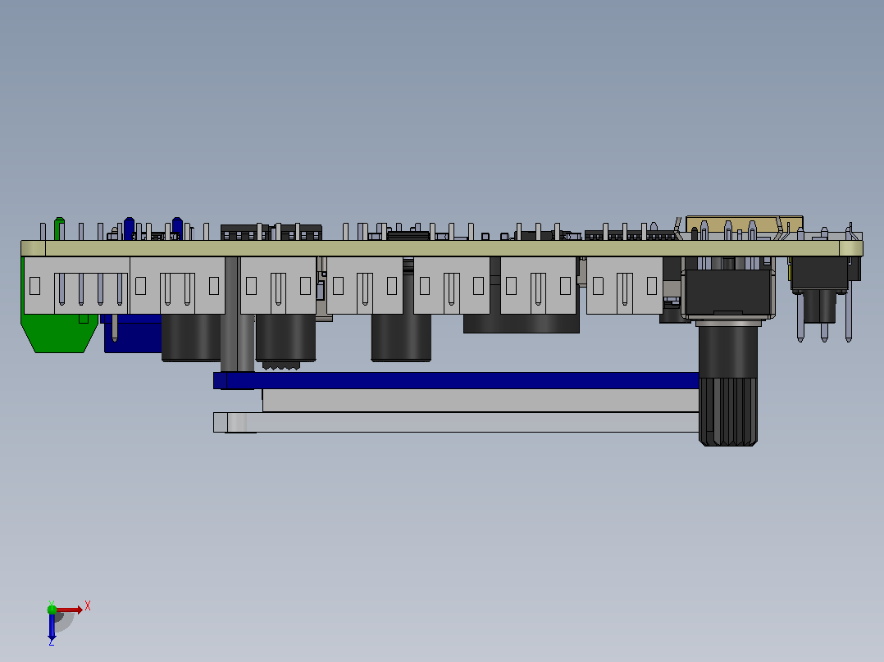Pick the beige circuit board edge
Screen dimensions: 884x662
pyautogui.click(x=441, y=248)
